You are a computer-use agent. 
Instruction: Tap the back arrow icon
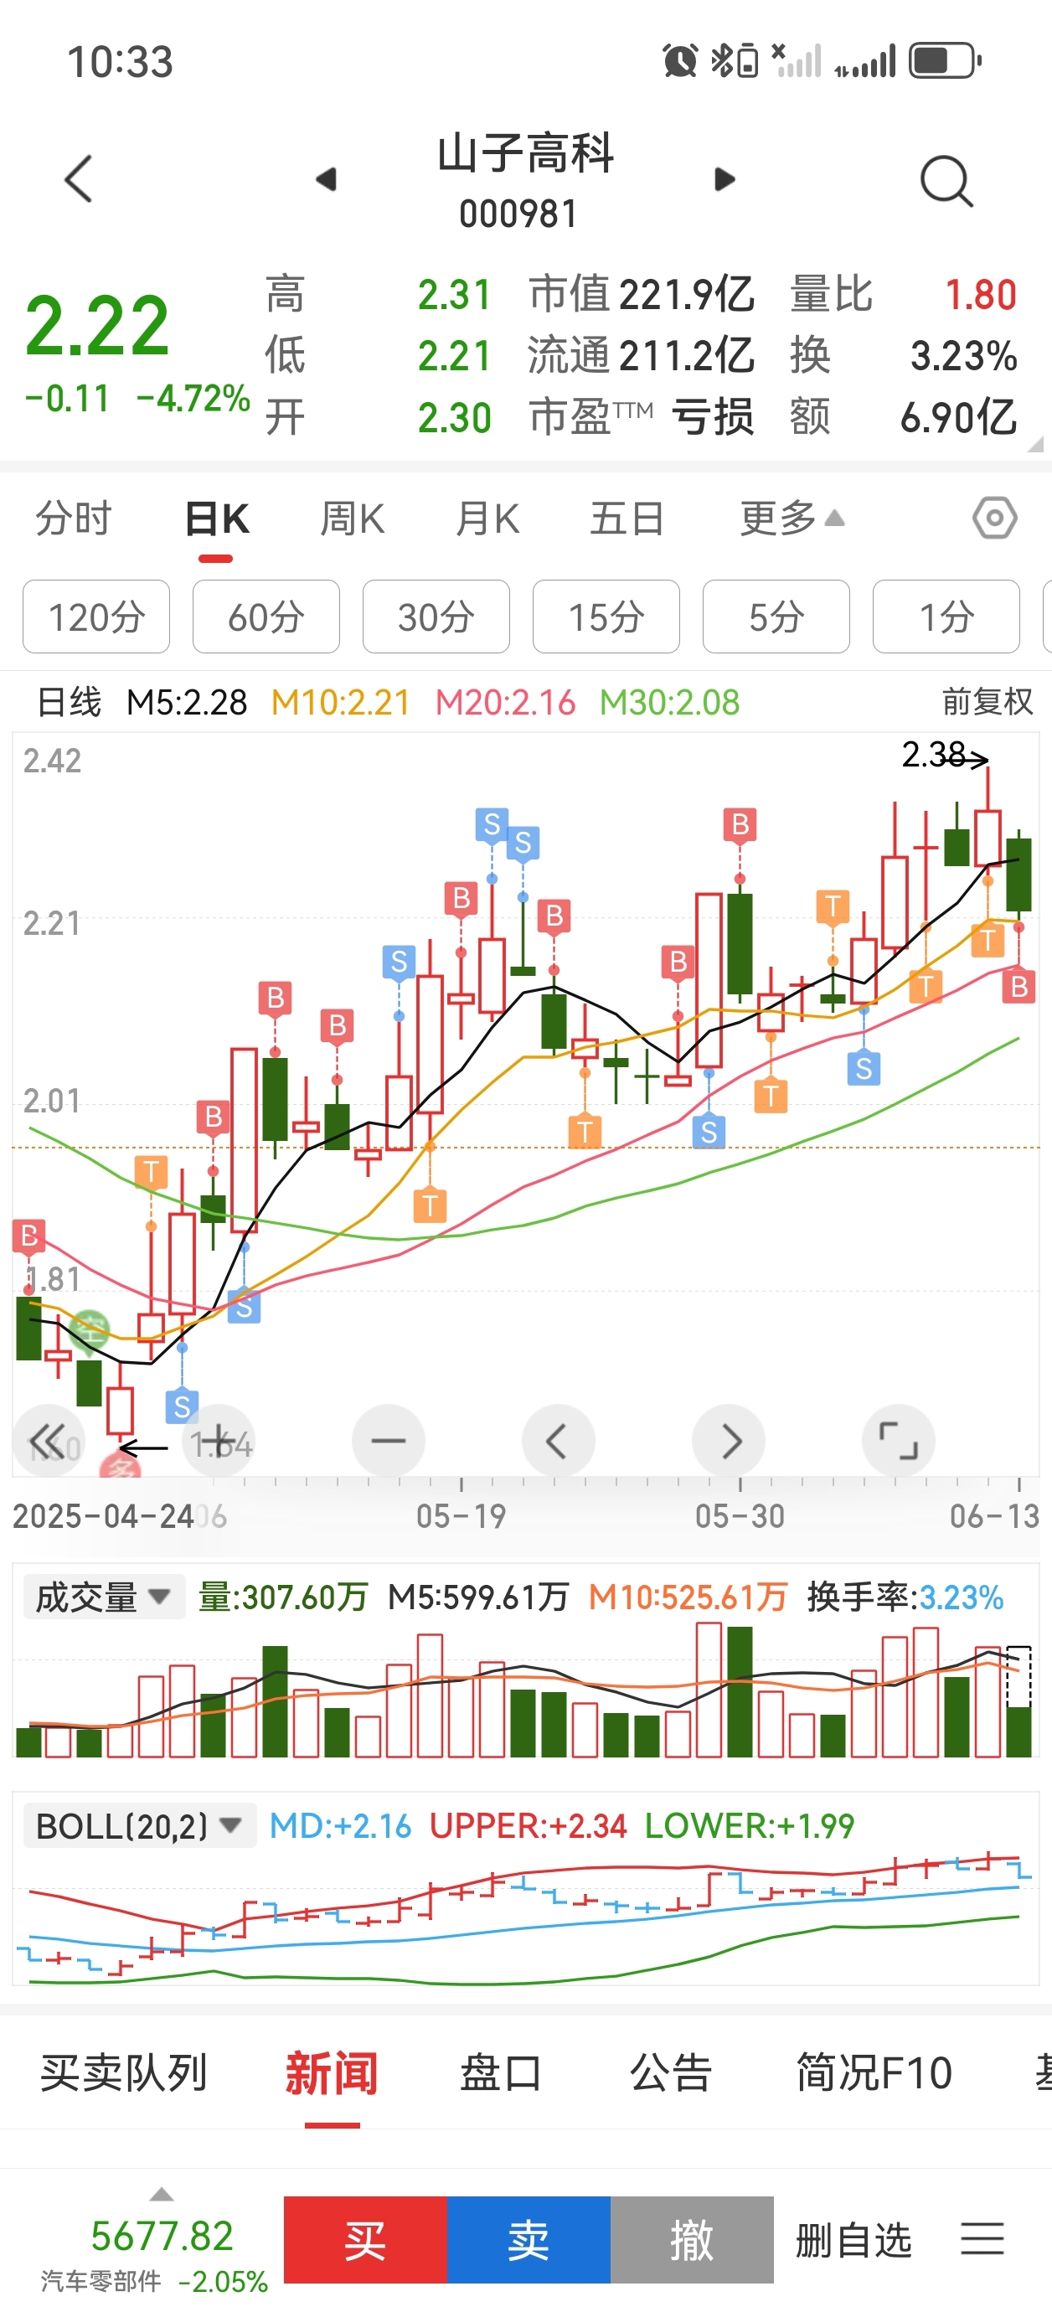pos(79,178)
